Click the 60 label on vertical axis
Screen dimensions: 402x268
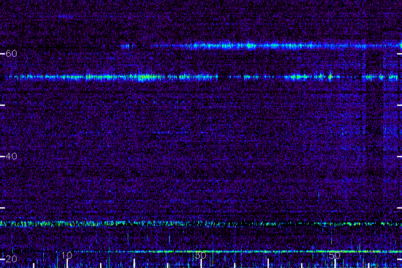pos(11,54)
